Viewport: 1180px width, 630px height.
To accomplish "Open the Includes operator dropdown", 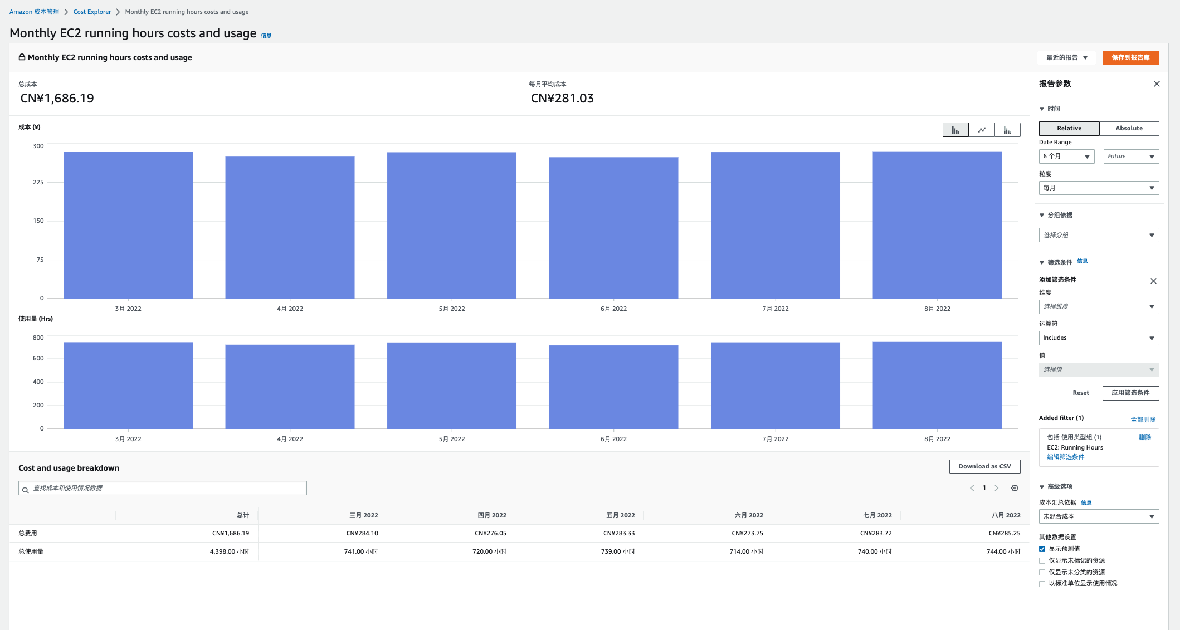I will coord(1098,338).
